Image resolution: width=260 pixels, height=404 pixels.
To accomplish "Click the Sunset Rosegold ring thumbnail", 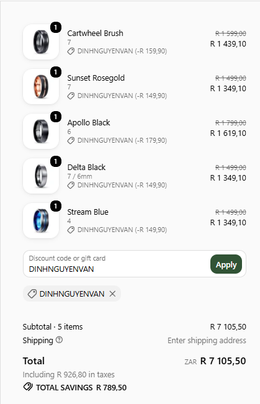I will 41,87.
